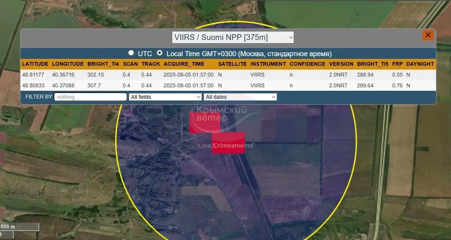Click acquire time in the 48.81177 row
The height and width of the screenshot is (240, 451).
(188, 75)
